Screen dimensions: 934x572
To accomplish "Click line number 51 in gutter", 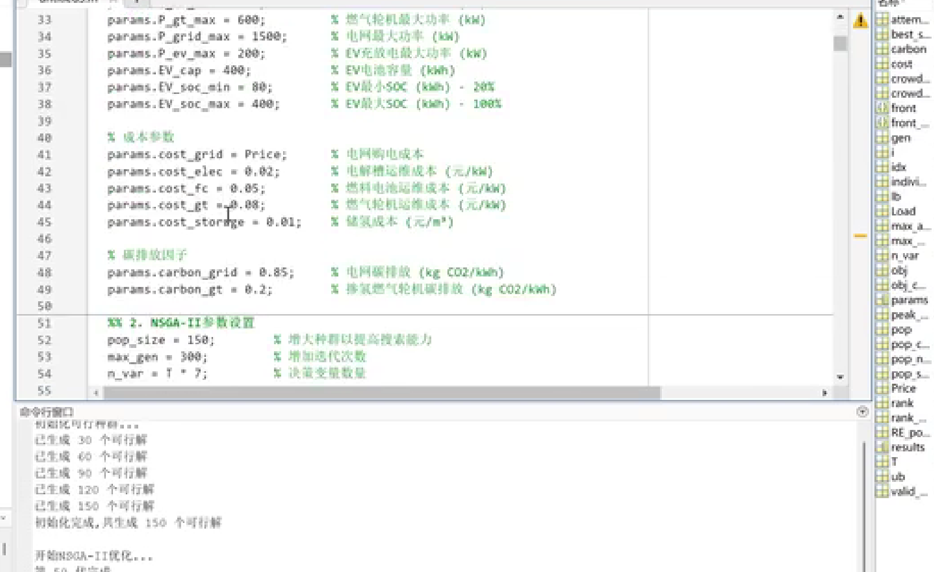I will [44, 324].
